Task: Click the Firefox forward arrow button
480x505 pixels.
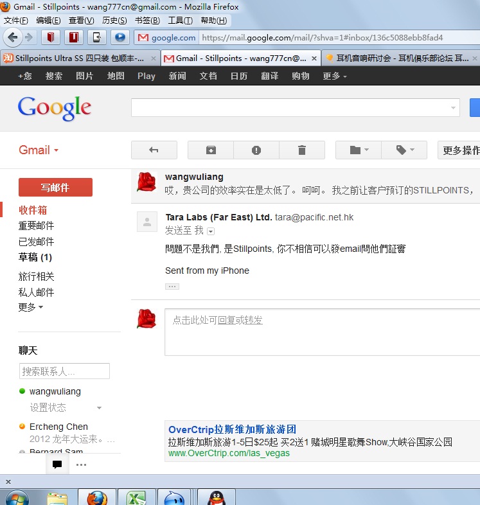Action: coord(29,37)
